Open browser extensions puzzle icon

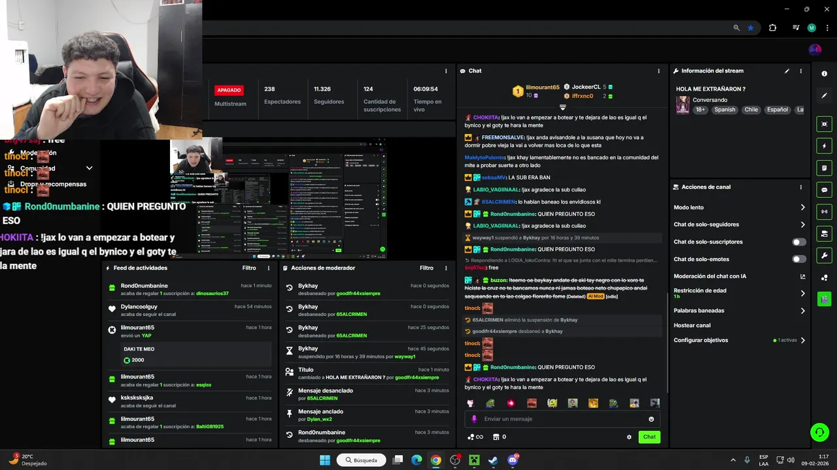[x=772, y=28]
